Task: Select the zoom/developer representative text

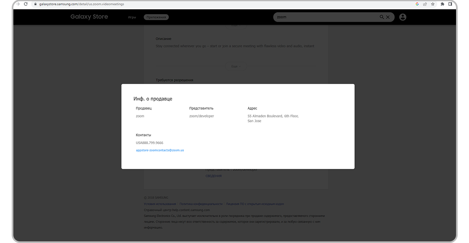Action: tap(202, 116)
